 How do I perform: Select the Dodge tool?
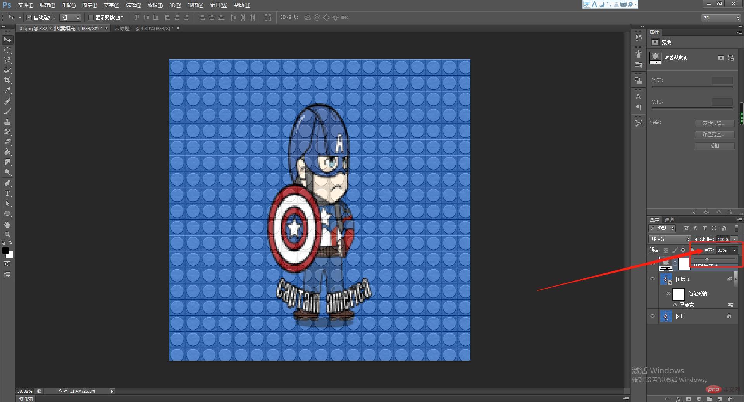coord(7,172)
